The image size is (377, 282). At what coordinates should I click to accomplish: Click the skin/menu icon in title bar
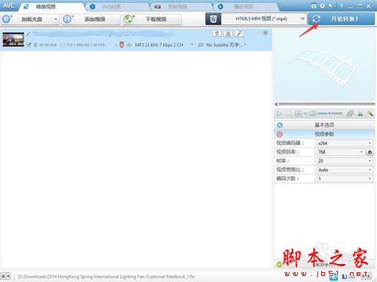(314, 6)
